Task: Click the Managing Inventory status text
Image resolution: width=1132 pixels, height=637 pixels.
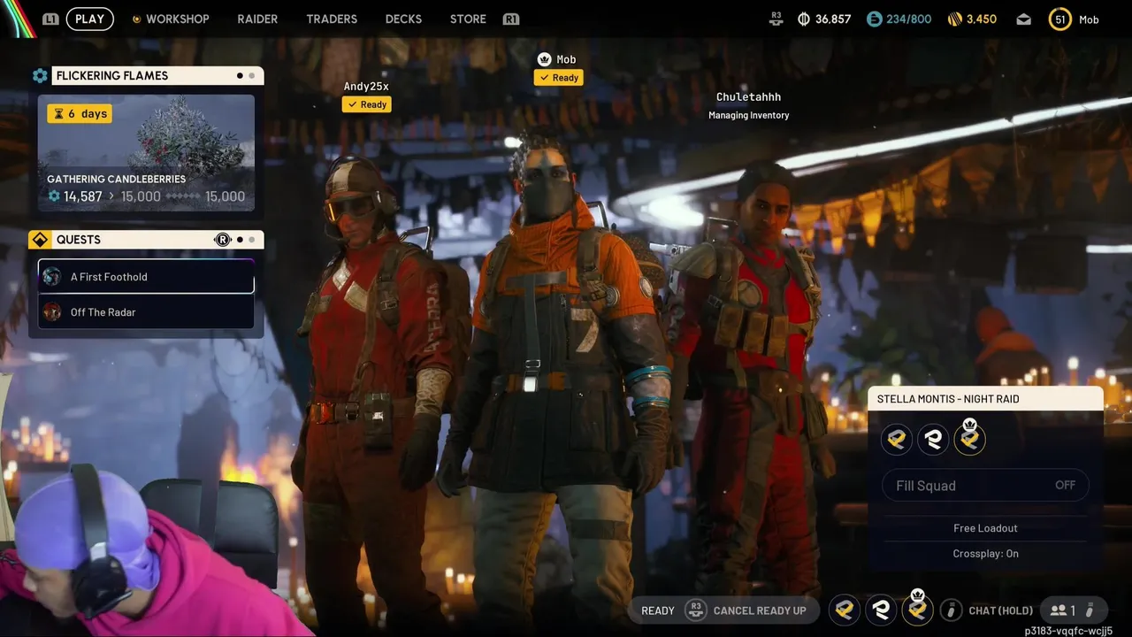Action: tap(749, 115)
